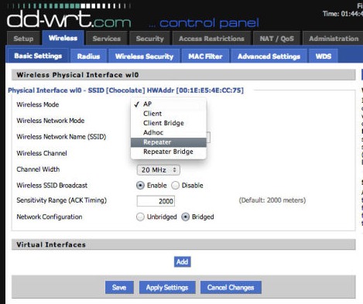Open the MAC Filter sub-tab

click(x=205, y=56)
